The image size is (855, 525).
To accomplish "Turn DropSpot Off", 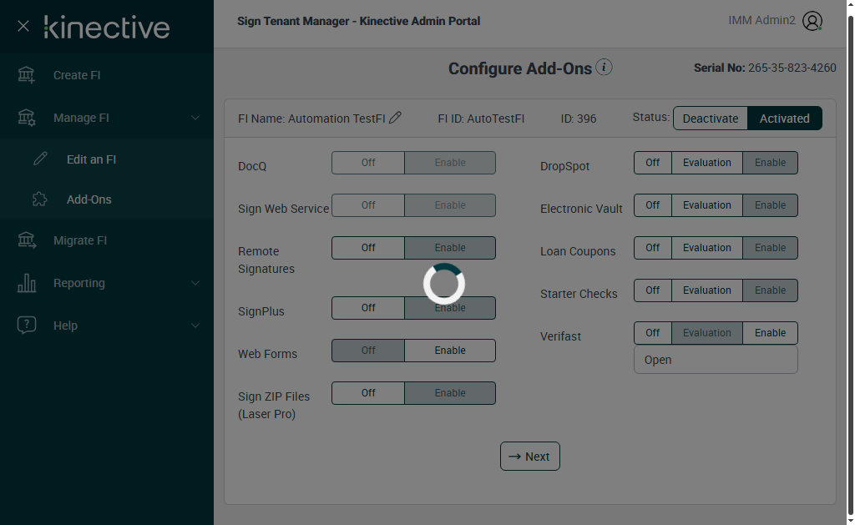I will (653, 163).
